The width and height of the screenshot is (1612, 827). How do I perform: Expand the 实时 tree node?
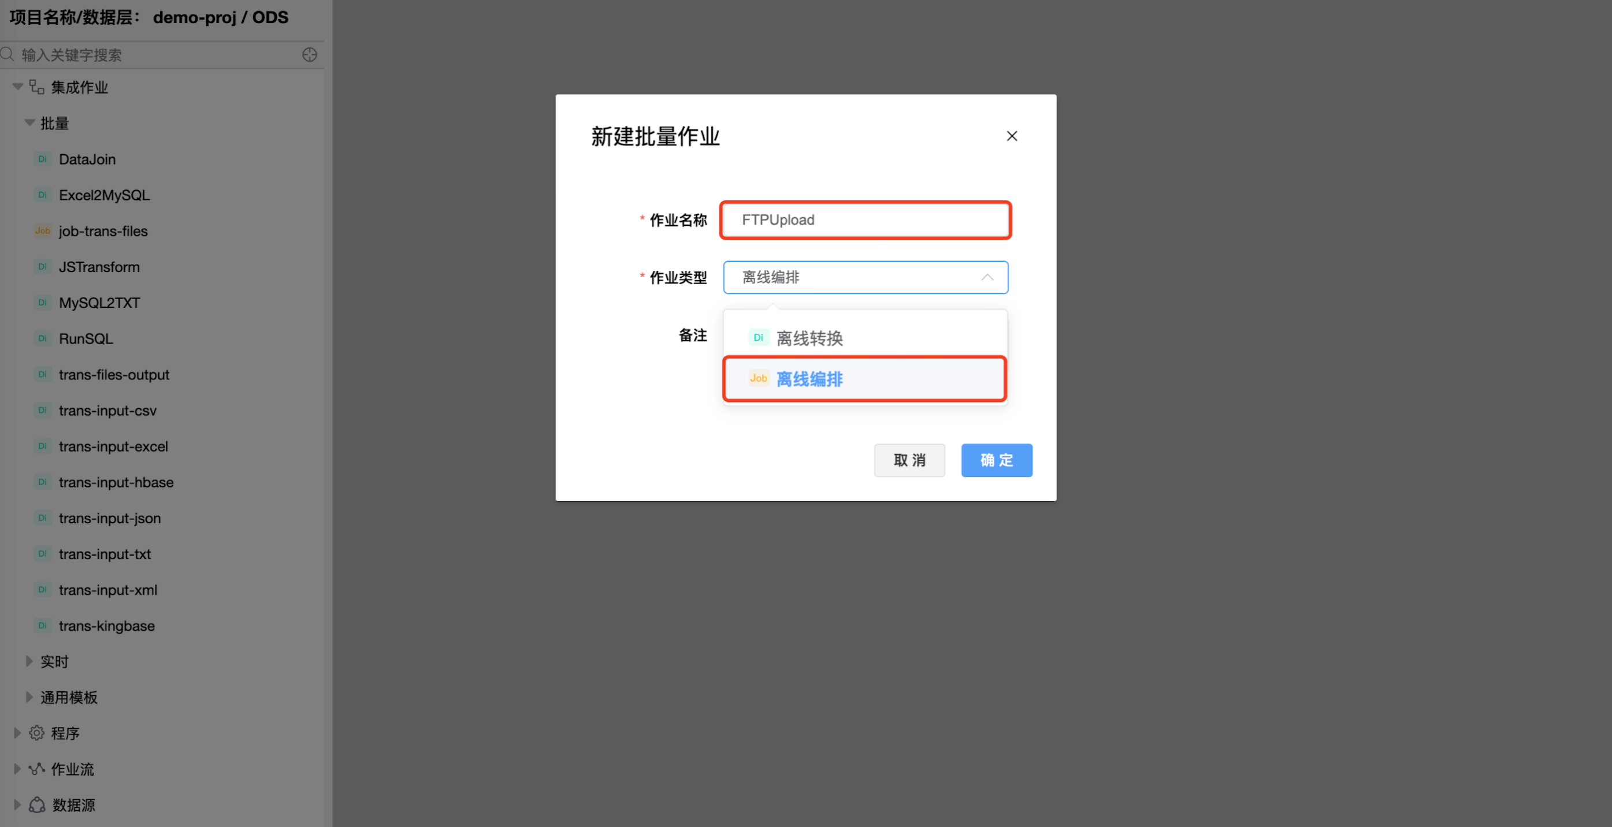click(29, 661)
